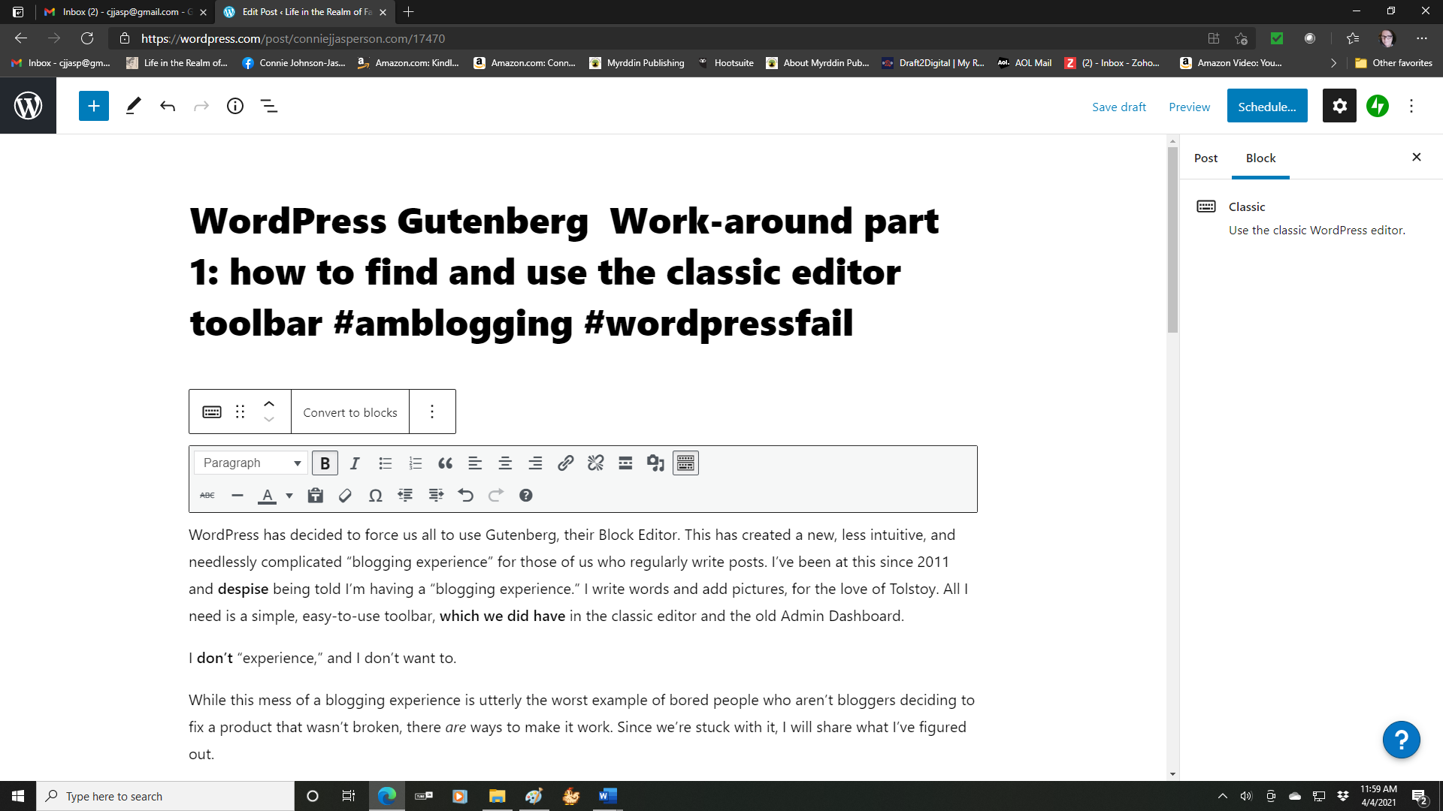Click the Convert to blocks button
Viewport: 1443px width, 811px height.
tap(349, 412)
